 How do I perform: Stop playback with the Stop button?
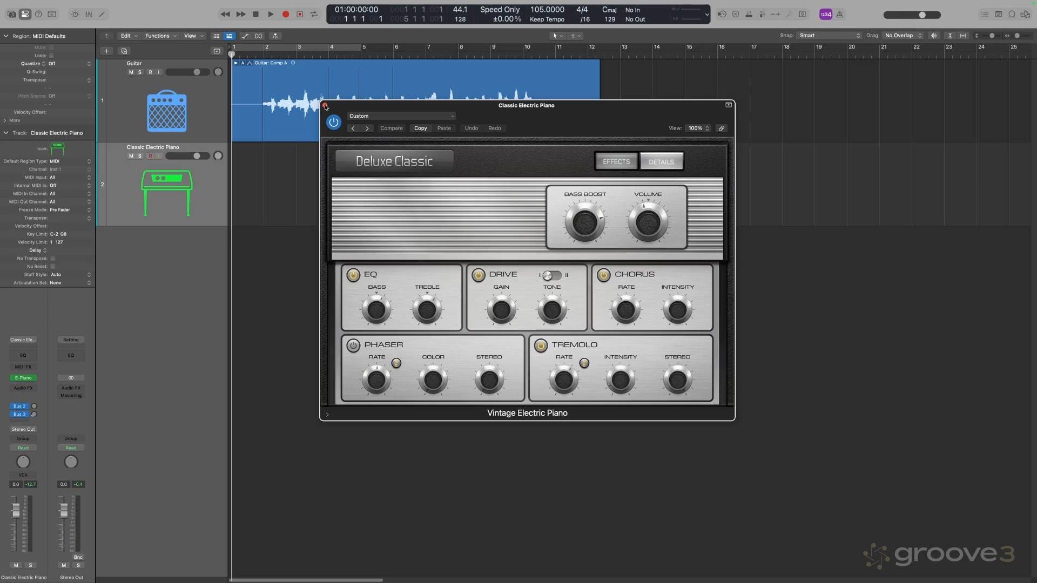click(x=255, y=14)
